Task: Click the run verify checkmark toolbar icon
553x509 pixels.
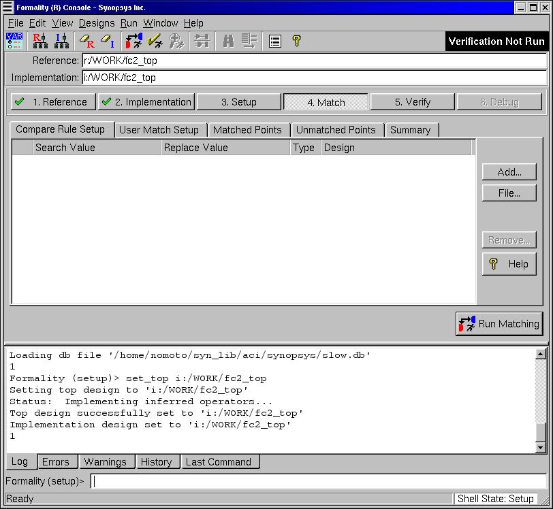Action: click(x=155, y=41)
